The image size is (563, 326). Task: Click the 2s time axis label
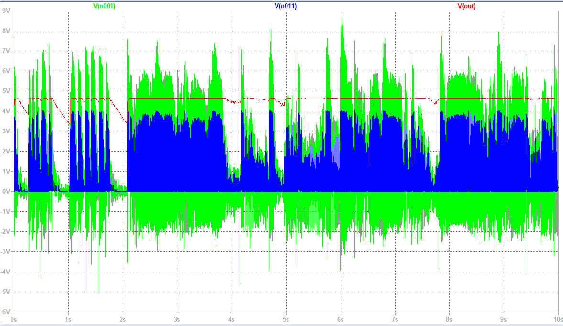coord(123,318)
